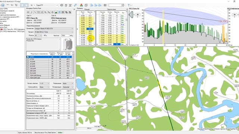The height and width of the screenshot is (134, 239).
Task: Click the third blue copy-document icon
Action: tap(100, 5)
